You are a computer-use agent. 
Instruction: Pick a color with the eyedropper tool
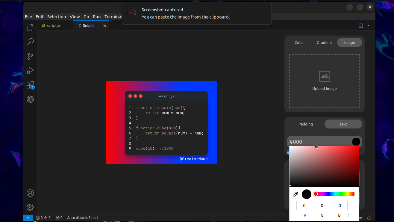tap(296, 194)
